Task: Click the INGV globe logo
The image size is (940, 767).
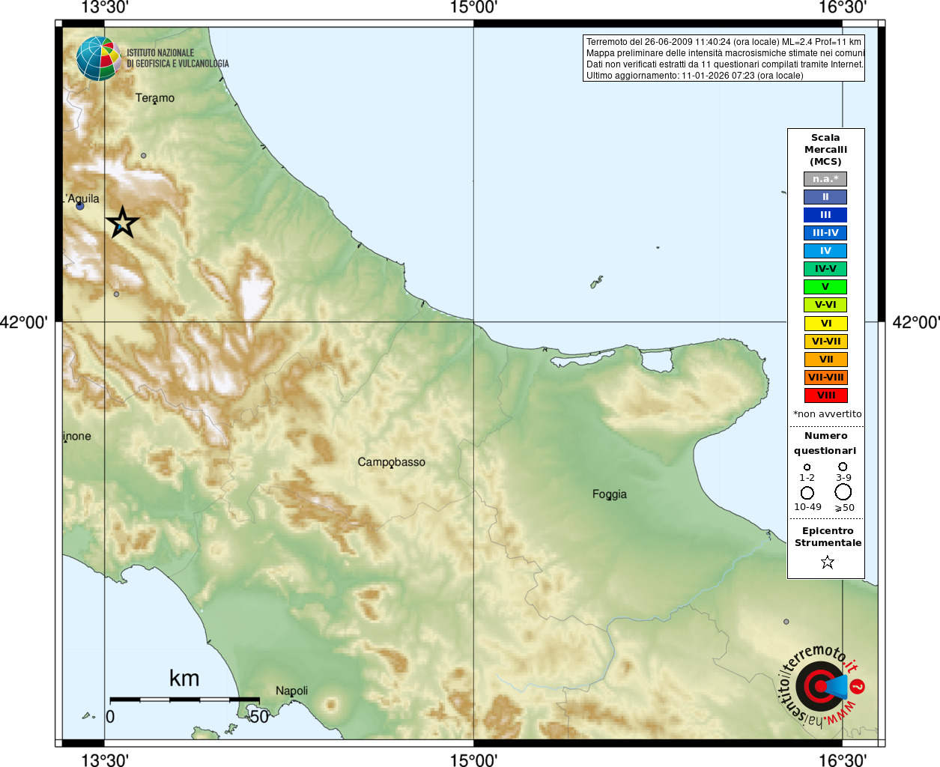Action: point(99,58)
